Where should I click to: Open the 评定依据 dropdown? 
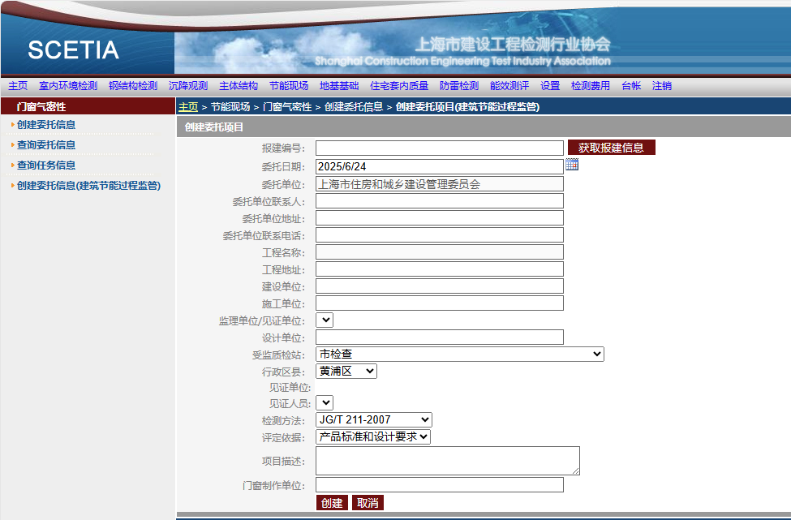tap(372, 436)
